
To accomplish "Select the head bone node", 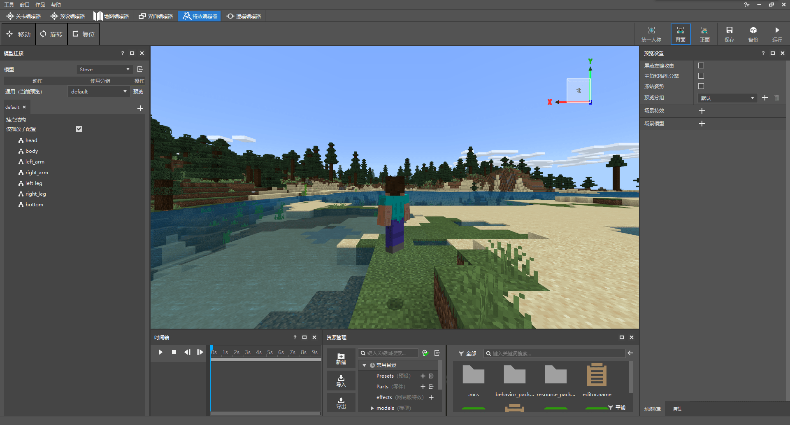I will tap(31, 140).
